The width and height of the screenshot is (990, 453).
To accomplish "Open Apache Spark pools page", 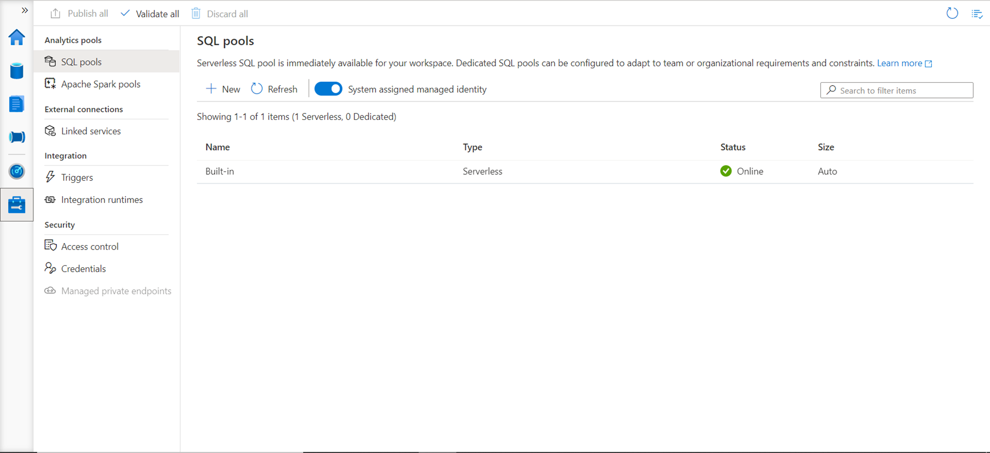I will [100, 84].
